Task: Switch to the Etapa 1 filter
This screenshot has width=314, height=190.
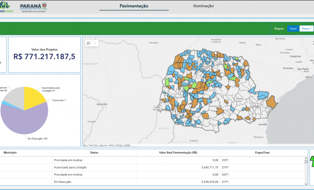Action: pyautogui.click(x=306, y=28)
